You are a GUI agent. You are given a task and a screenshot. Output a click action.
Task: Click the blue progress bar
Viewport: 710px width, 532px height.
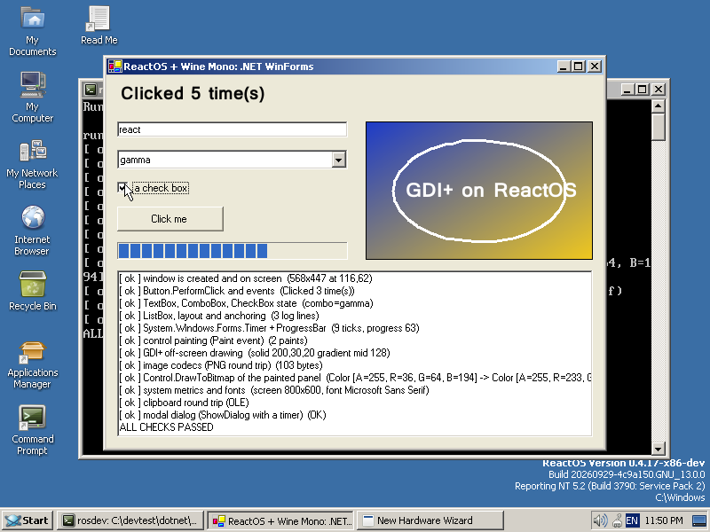point(232,251)
